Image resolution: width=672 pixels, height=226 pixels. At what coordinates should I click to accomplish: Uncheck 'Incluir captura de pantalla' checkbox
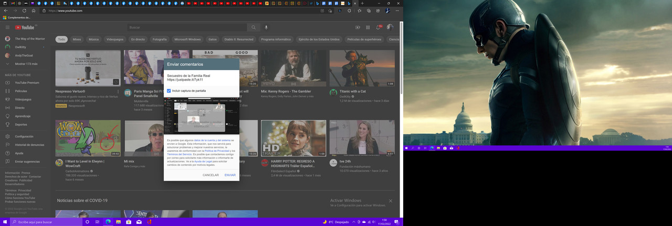(x=169, y=91)
